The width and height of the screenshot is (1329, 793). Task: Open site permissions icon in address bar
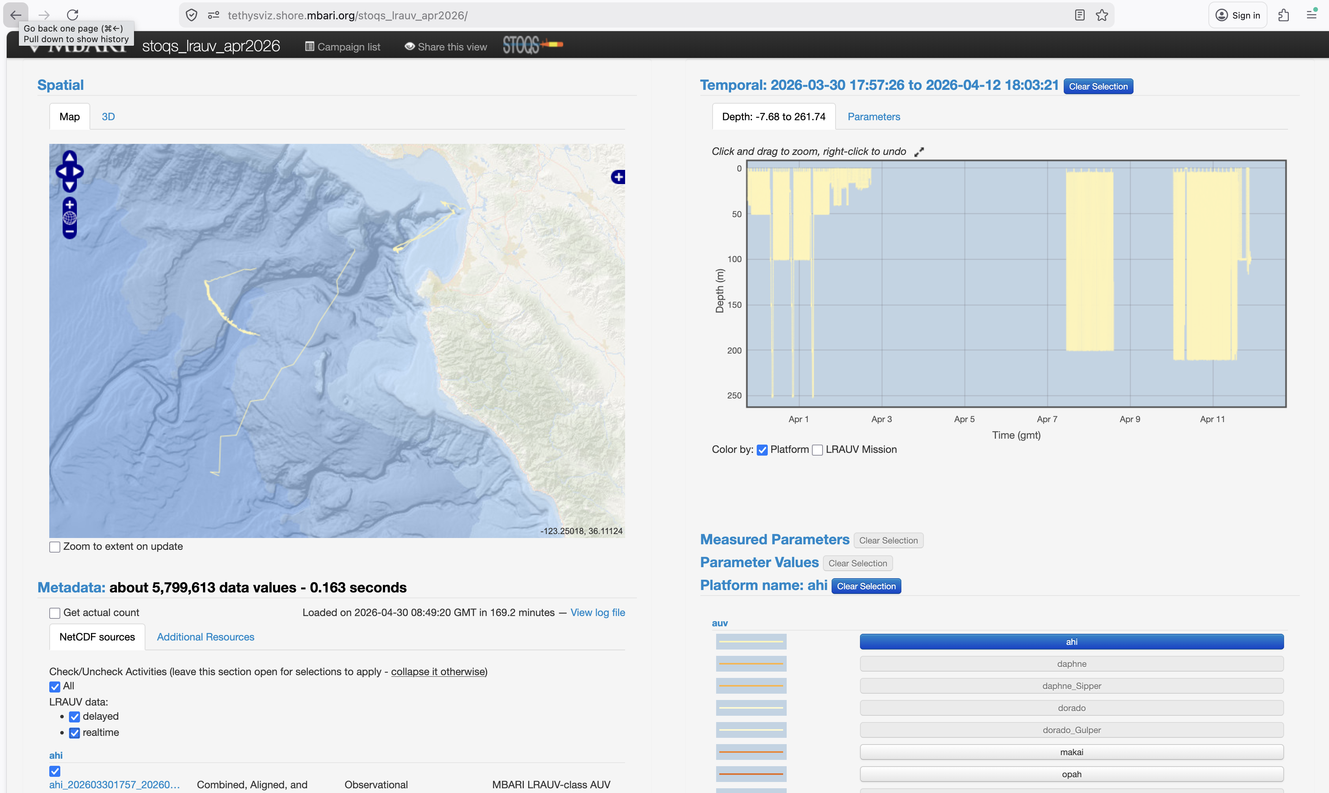(213, 15)
